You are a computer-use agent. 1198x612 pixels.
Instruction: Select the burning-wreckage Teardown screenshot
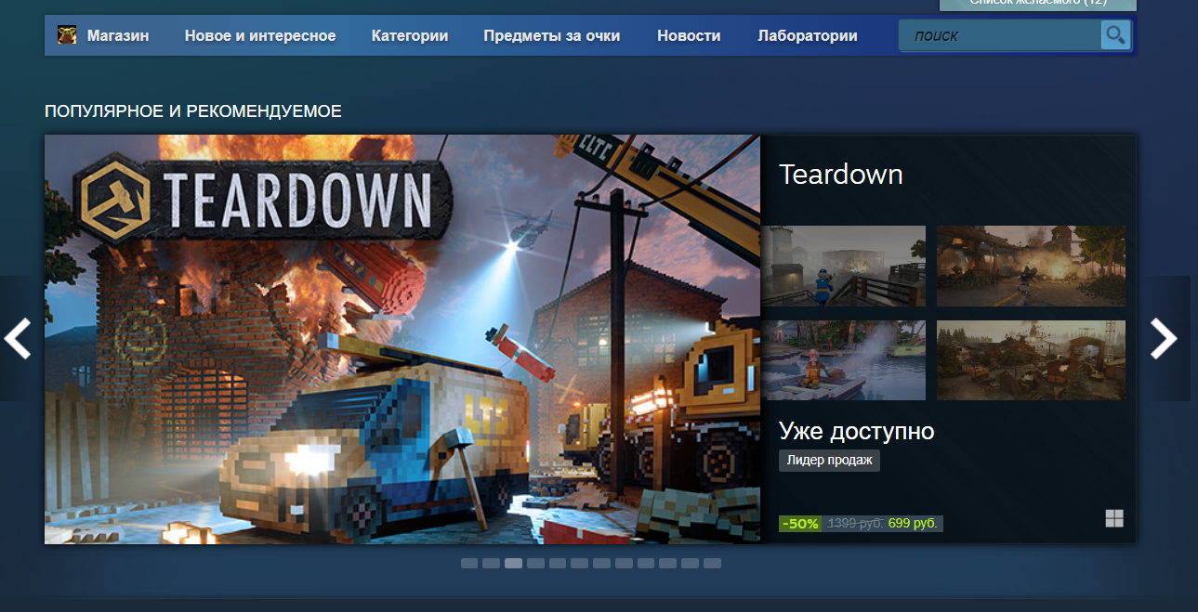(x=1031, y=266)
